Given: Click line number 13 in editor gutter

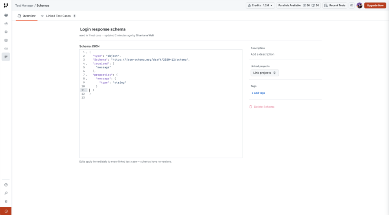Looking at the screenshot, I should click(83, 98).
